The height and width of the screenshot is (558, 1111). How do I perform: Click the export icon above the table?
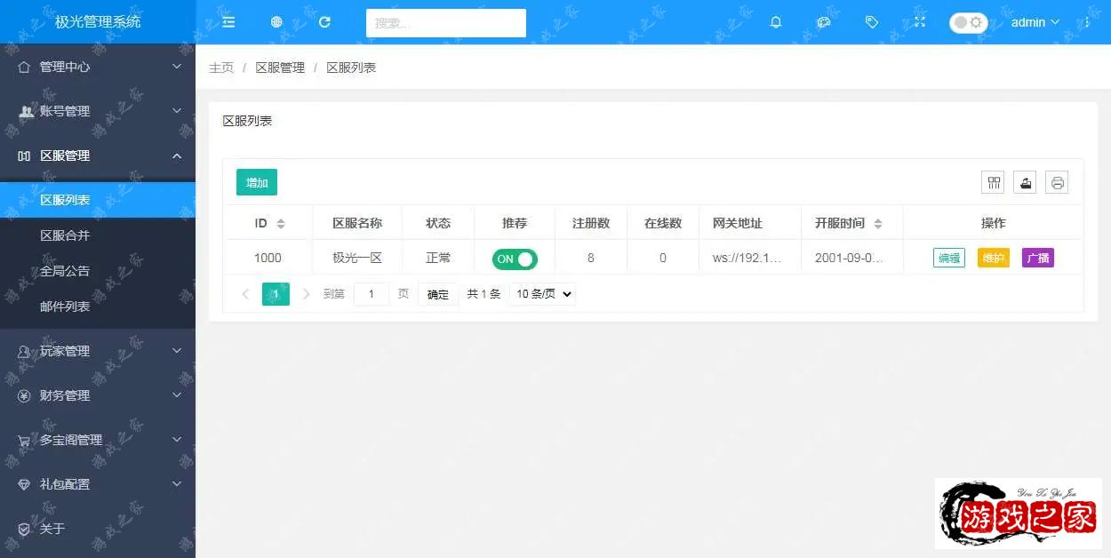click(x=1025, y=183)
